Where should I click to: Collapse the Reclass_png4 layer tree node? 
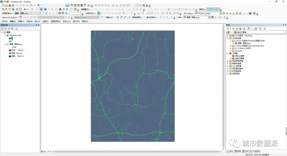coord(5,35)
